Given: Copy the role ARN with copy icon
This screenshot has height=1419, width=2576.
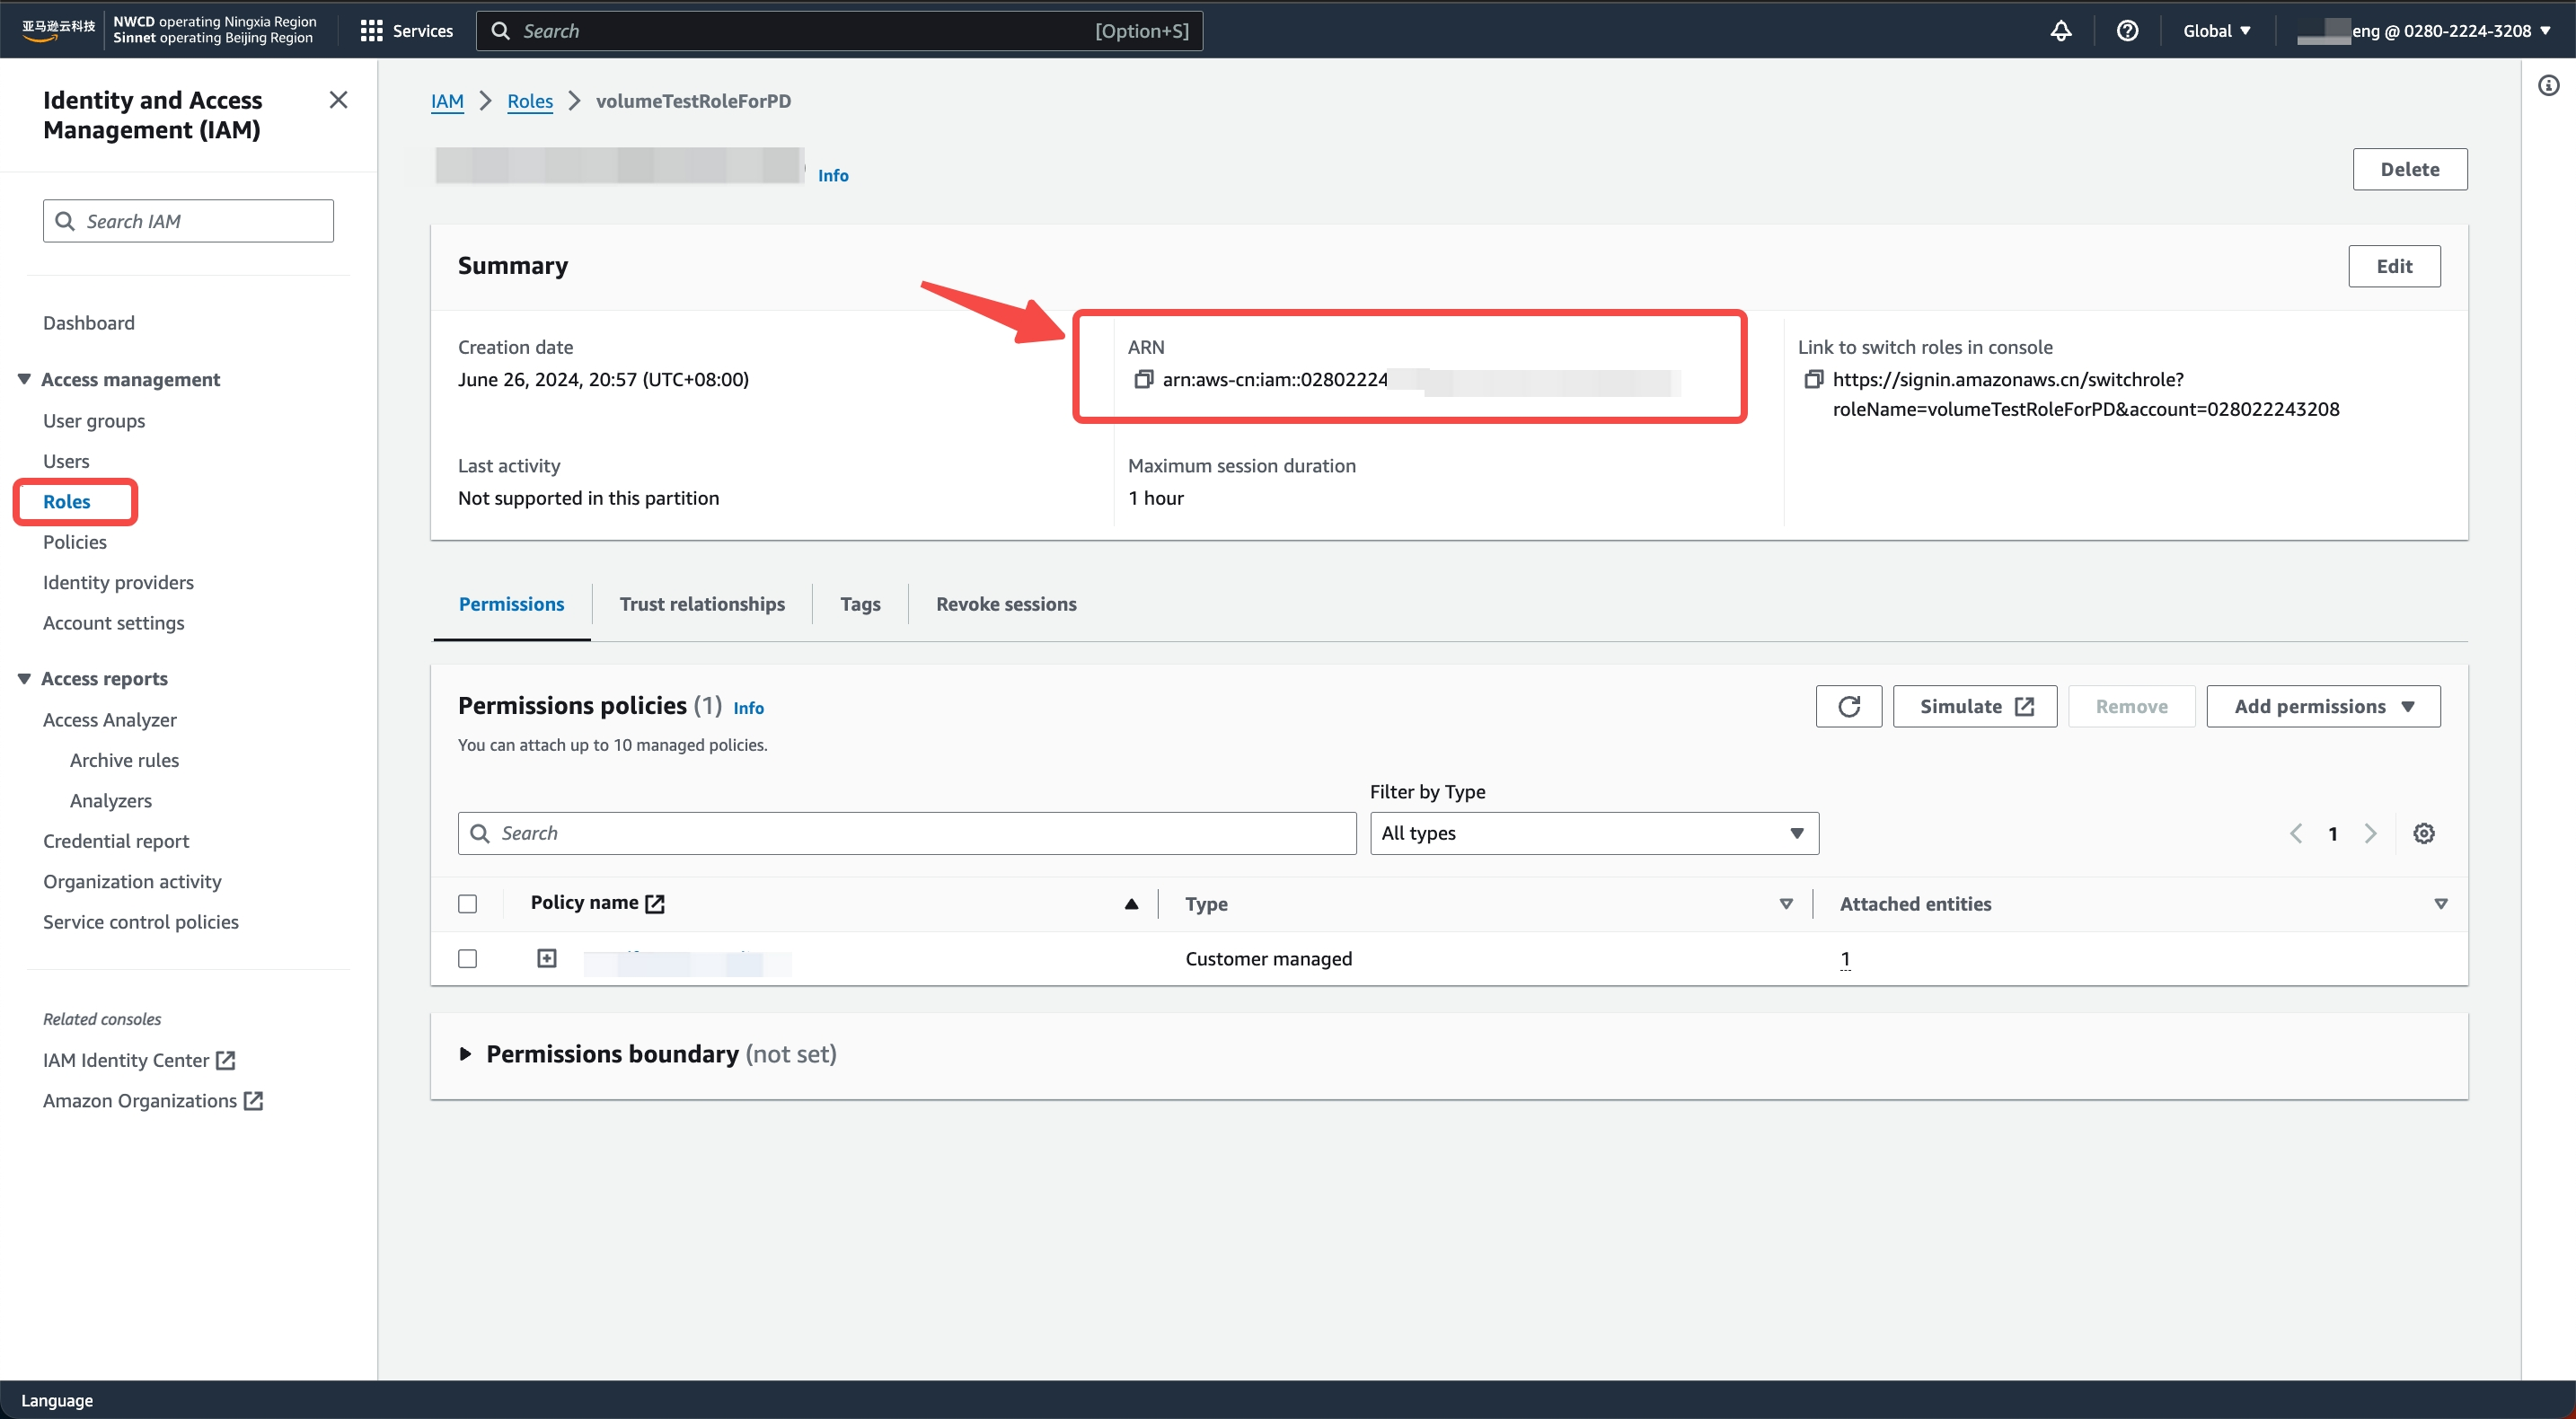Looking at the screenshot, I should pyautogui.click(x=1143, y=379).
